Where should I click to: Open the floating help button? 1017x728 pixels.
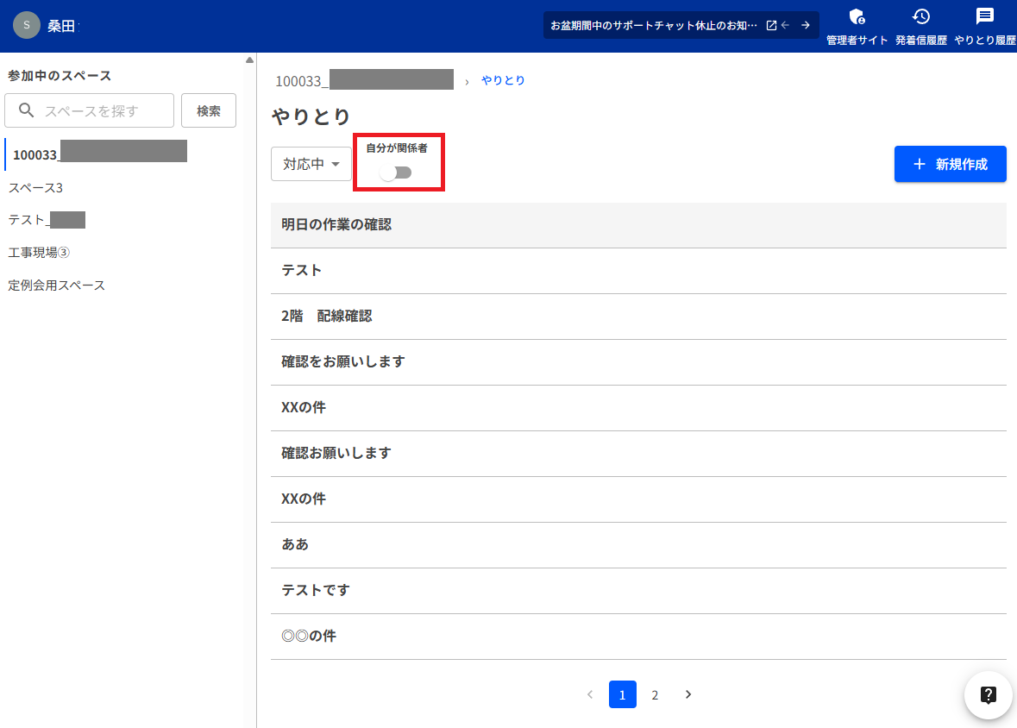click(988, 694)
